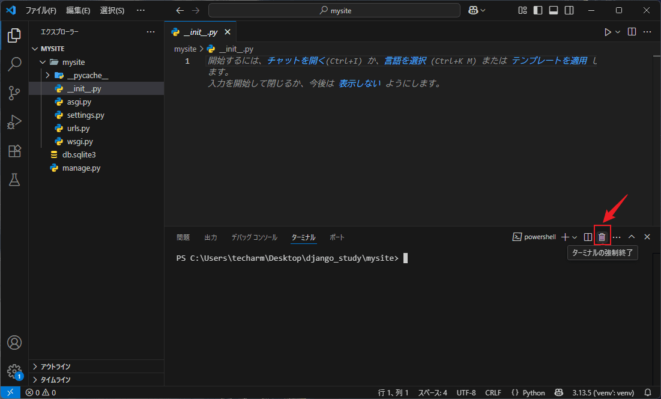661x399 pixels.
Task: Click the remote window indicator icon
Action: coord(10,392)
